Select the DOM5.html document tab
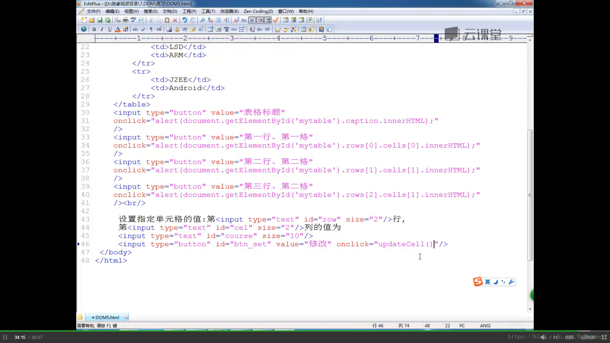The height and width of the screenshot is (343, 610). tap(107, 317)
